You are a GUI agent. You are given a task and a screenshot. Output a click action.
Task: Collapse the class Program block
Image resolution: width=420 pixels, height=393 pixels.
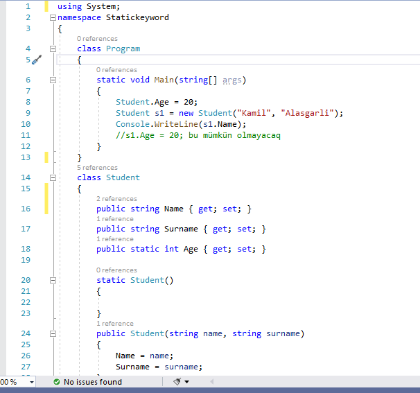click(x=53, y=49)
